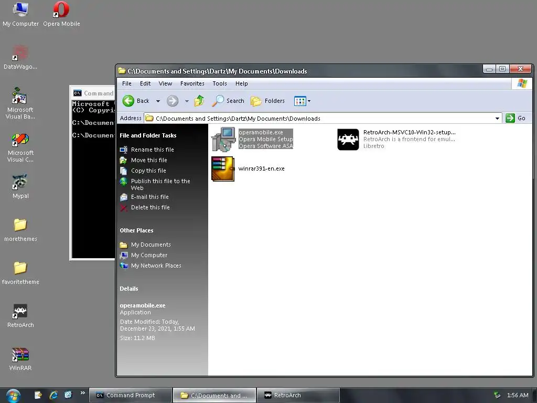Select the winrar391-en.exe archive icon
The width and height of the screenshot is (537, 403).
click(223, 168)
